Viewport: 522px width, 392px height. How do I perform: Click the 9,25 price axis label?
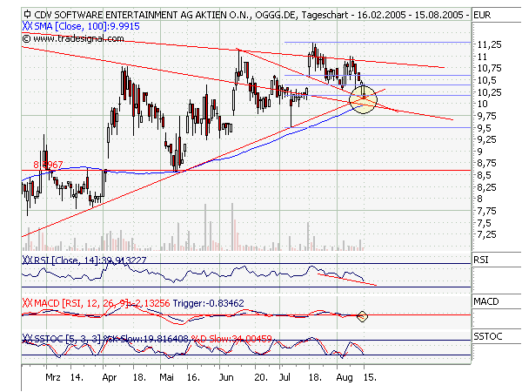pos(486,139)
